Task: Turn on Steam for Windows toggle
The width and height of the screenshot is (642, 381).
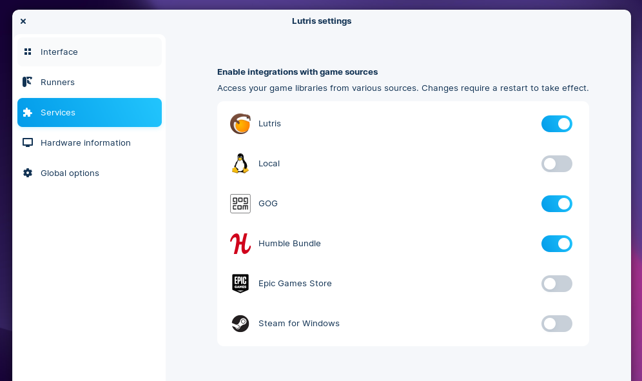Action: 556,324
